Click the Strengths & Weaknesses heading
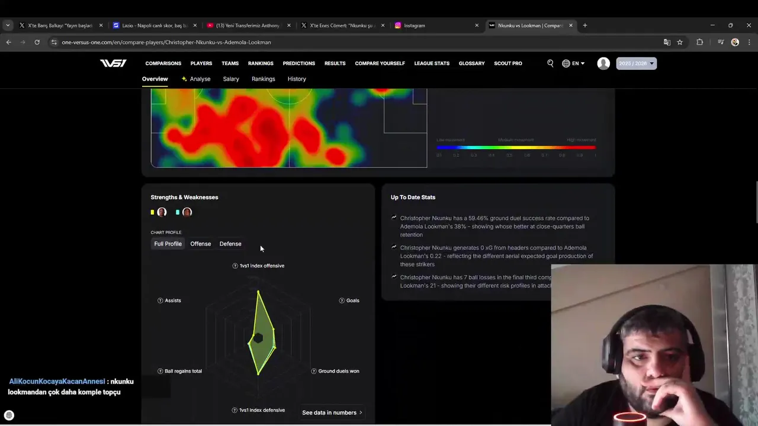 (184, 197)
